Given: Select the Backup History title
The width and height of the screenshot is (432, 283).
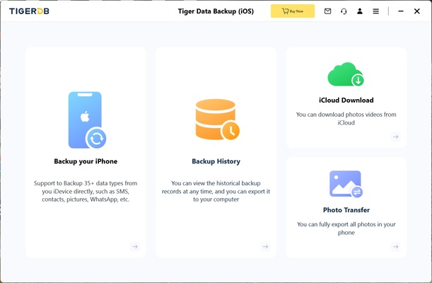Looking at the screenshot, I should (x=216, y=161).
